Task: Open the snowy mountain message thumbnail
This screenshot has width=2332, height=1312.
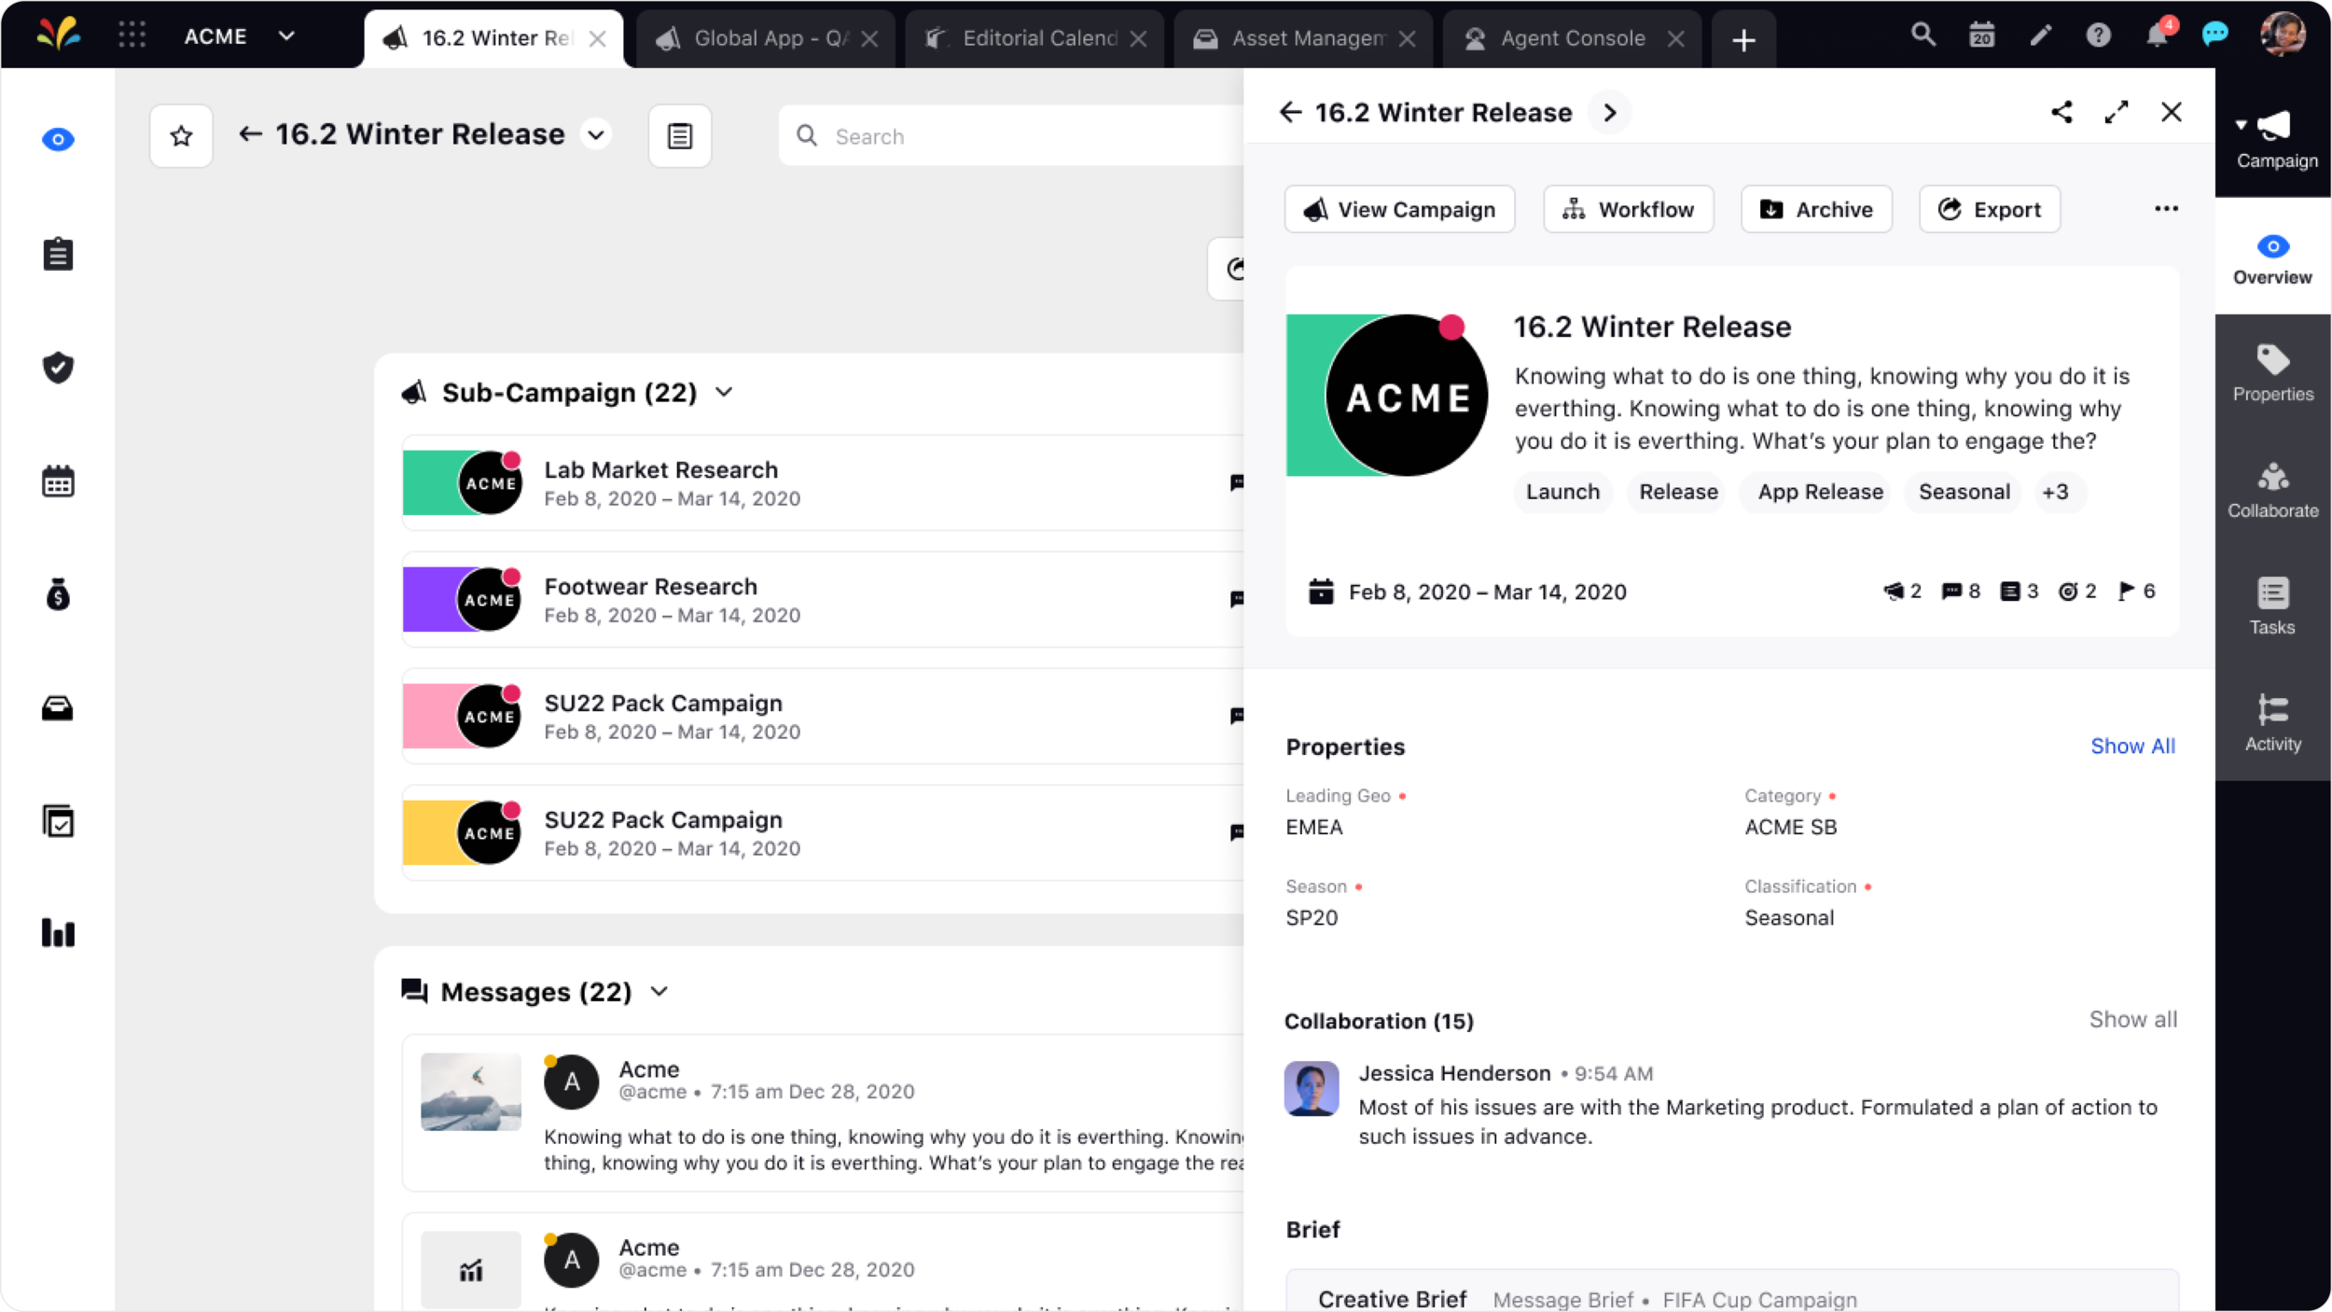Action: 471,1092
